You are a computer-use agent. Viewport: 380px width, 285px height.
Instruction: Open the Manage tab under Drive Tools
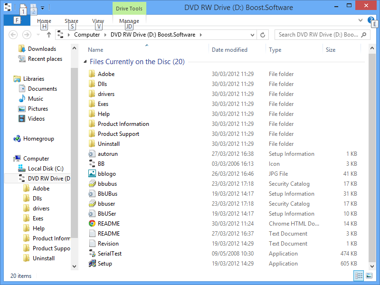tap(129, 21)
